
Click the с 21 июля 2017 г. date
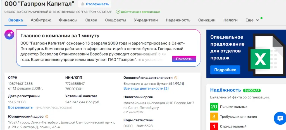pos(134,112)
